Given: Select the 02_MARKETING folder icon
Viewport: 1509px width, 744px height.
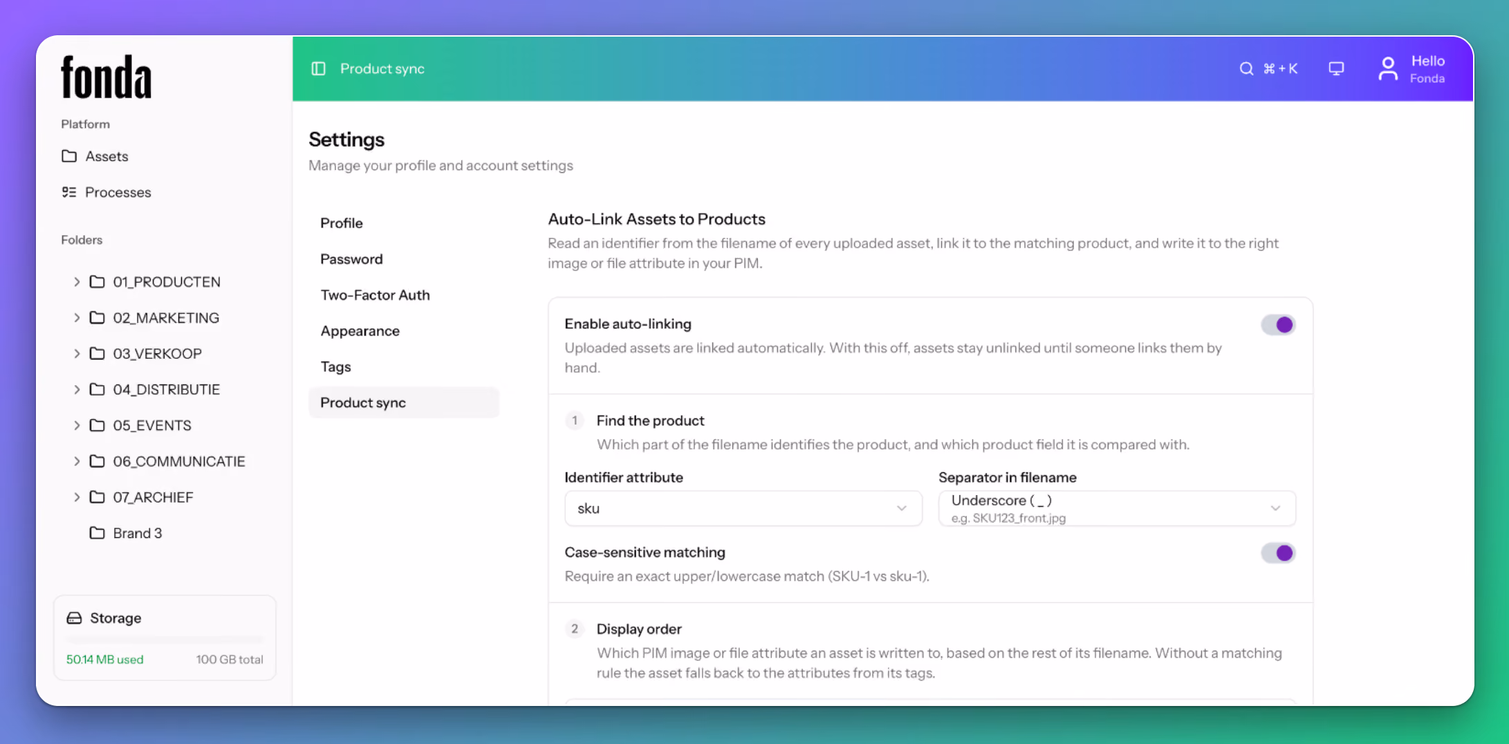Looking at the screenshot, I should pos(98,317).
